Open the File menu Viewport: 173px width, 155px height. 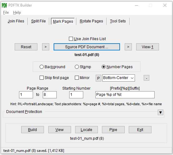[6, 12]
